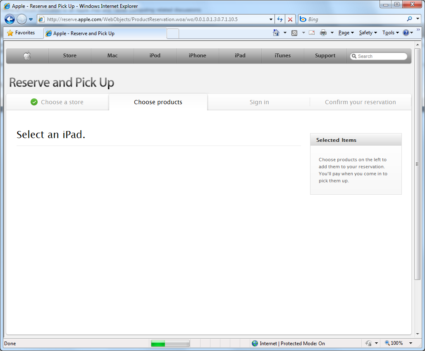Expand the address bar history dropdown

pos(271,19)
